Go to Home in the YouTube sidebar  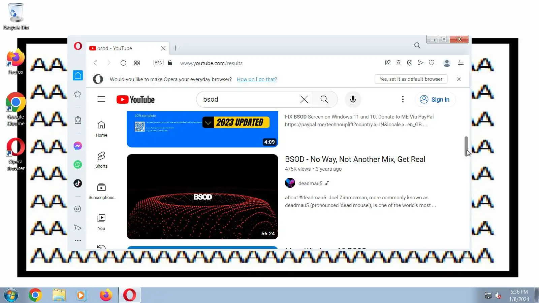pyautogui.click(x=101, y=129)
